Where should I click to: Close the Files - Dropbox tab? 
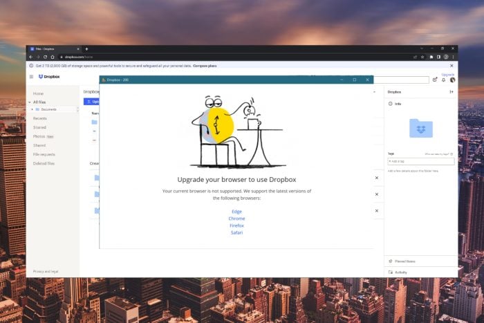77,49
